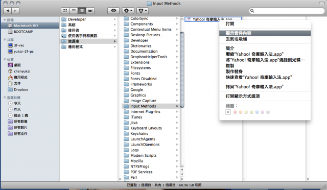The height and width of the screenshot is (190, 327).
Task: Collapse the 搜尋目標 sidebar section
Action: click(5, 98)
